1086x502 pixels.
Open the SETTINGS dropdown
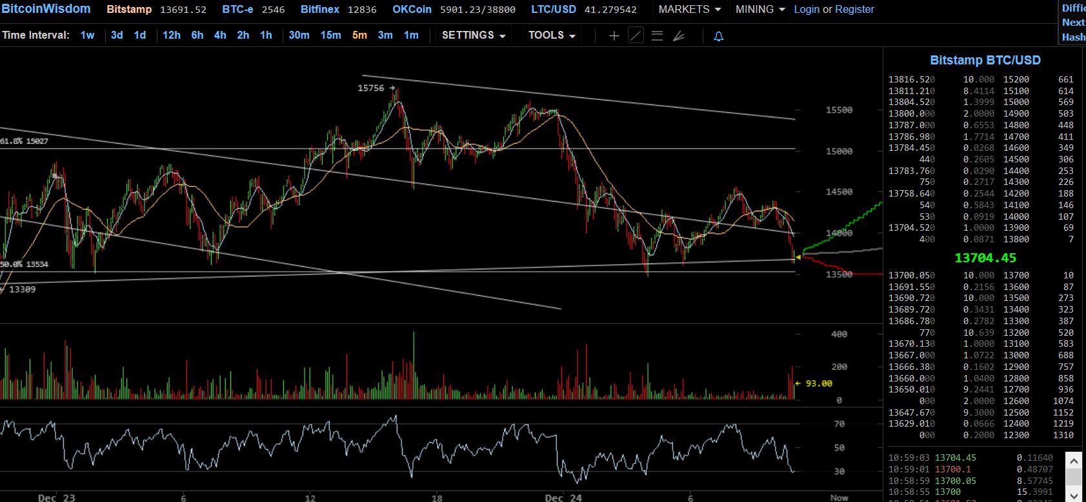[x=474, y=35]
